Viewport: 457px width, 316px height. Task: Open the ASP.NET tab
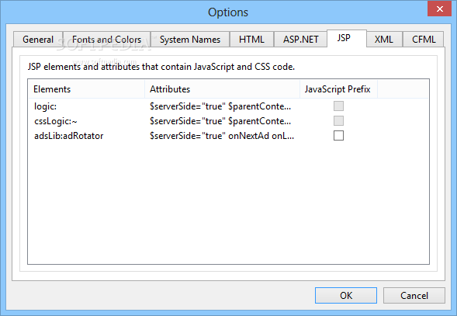(x=300, y=40)
